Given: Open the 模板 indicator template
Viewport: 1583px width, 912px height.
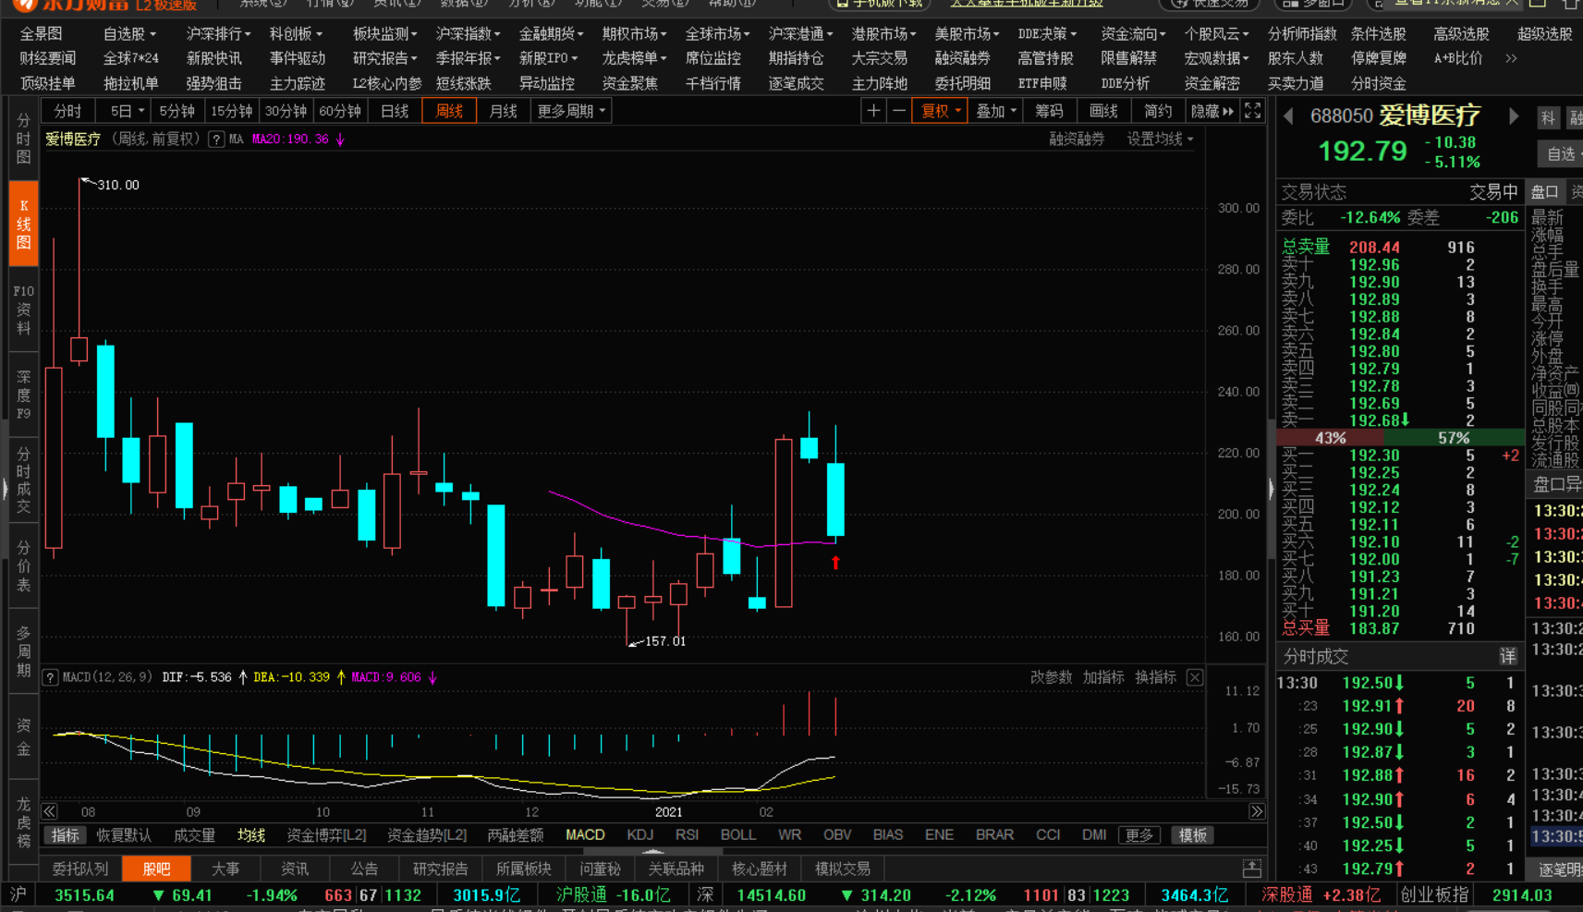Looking at the screenshot, I should point(1192,835).
